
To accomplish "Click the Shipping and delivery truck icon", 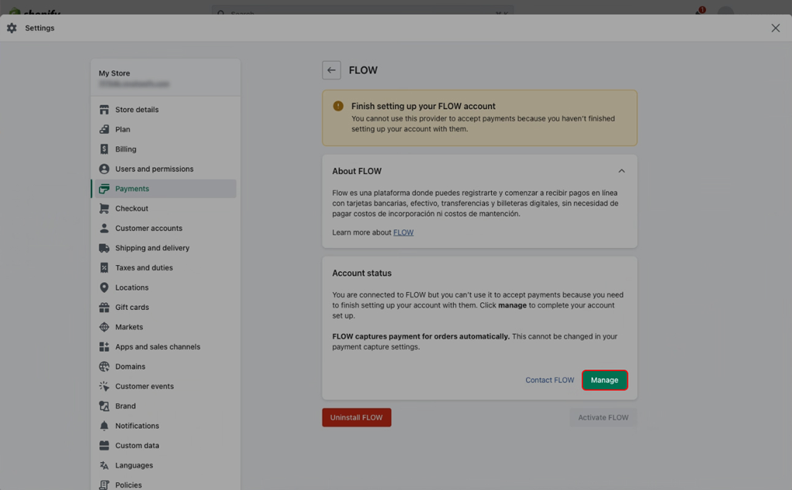I will tap(104, 248).
